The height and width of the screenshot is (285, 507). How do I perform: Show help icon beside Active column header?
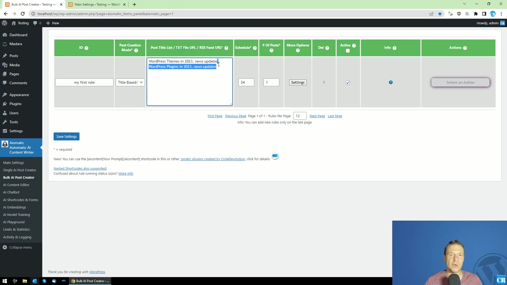coord(354,46)
